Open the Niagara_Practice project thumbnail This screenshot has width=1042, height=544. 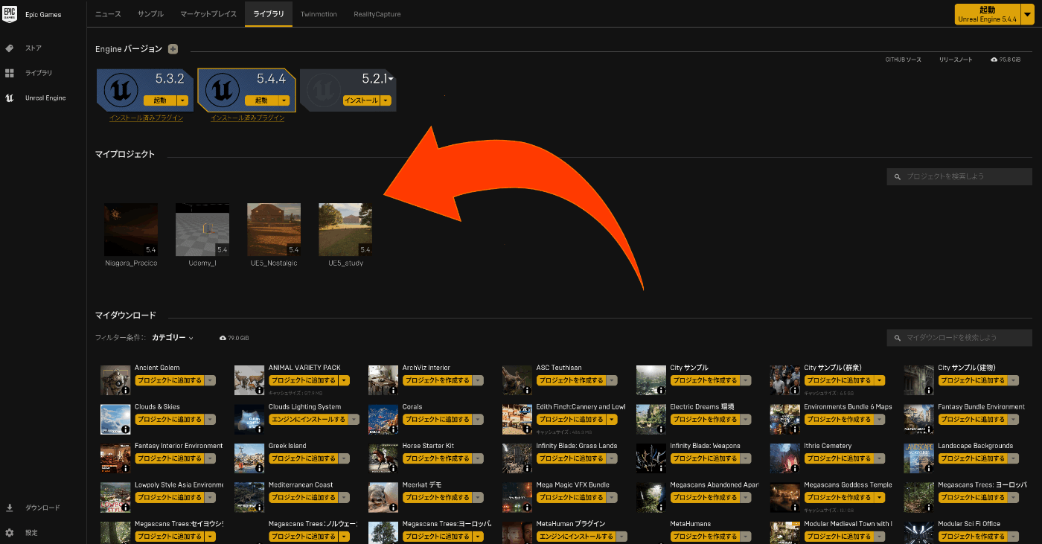click(x=131, y=230)
